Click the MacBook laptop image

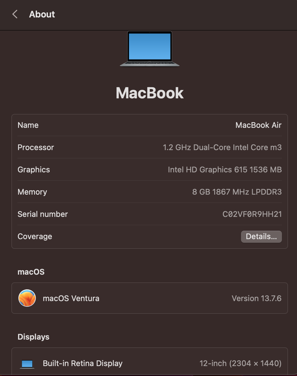click(150, 49)
